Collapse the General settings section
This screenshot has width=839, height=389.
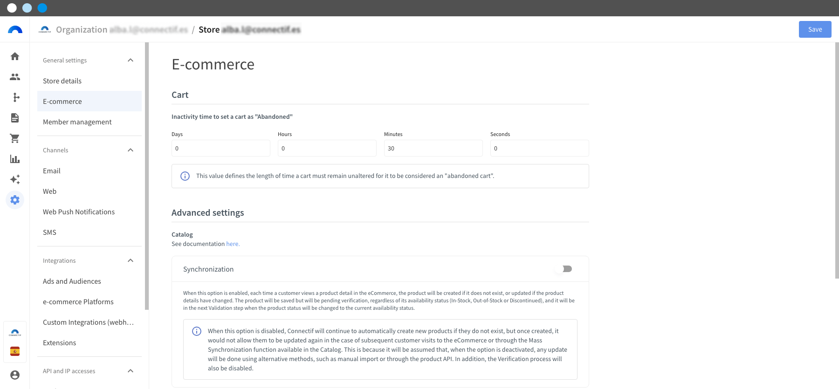[x=131, y=60]
